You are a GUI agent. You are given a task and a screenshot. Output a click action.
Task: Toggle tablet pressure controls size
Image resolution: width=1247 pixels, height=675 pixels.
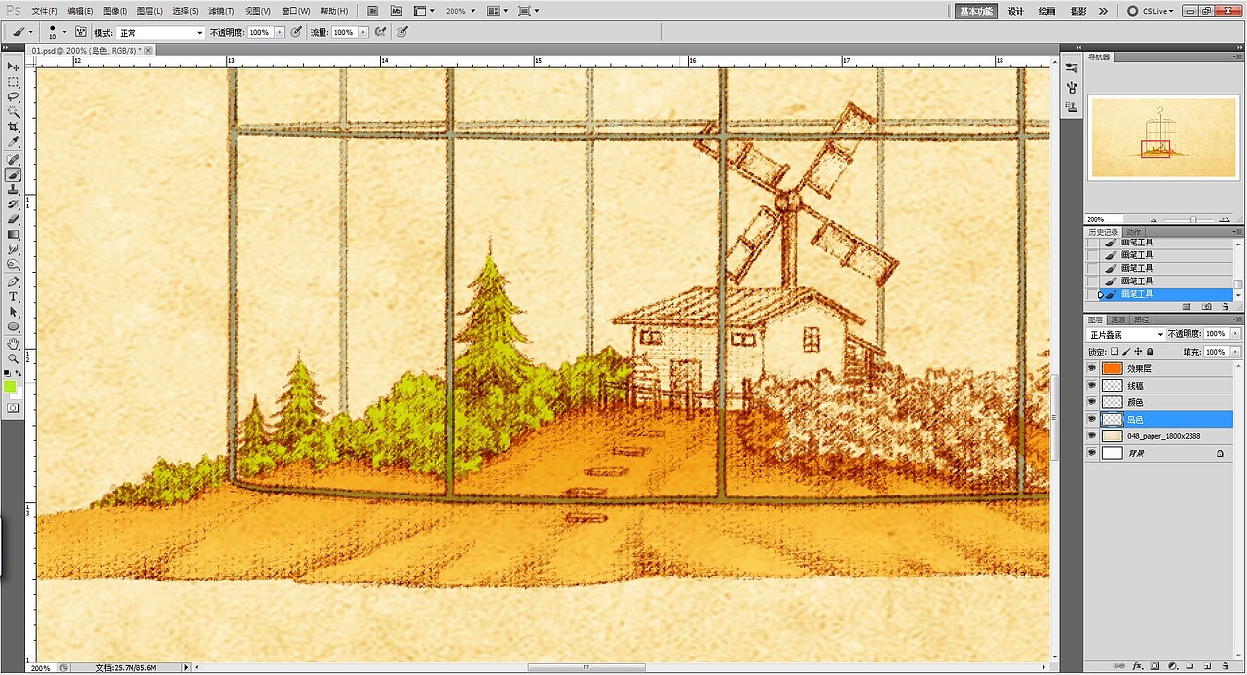[x=402, y=32]
